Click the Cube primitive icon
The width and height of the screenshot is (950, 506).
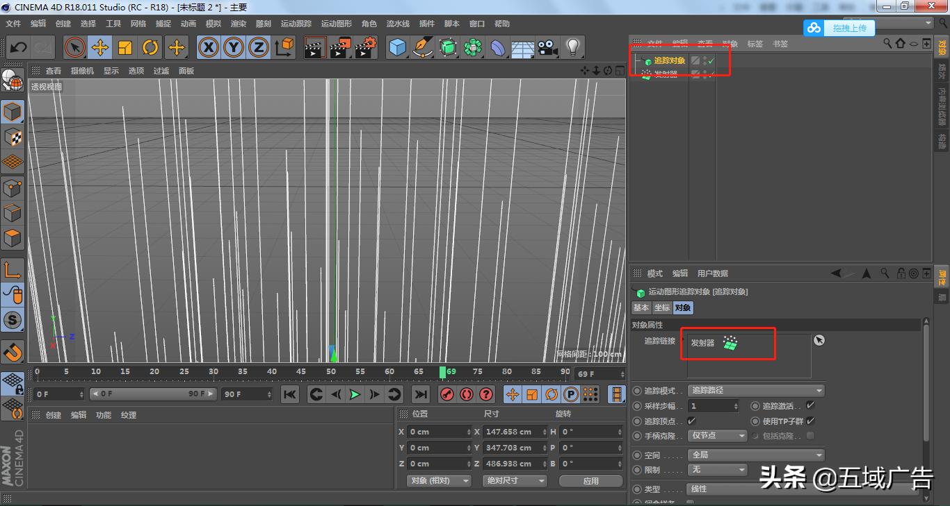tap(398, 47)
